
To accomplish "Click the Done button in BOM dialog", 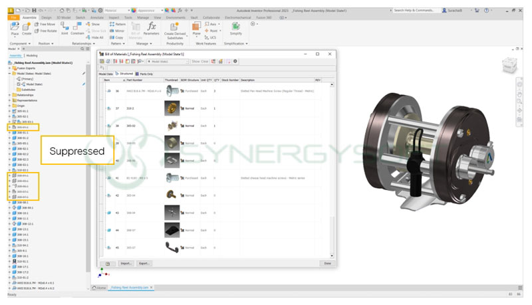I will point(327,263).
